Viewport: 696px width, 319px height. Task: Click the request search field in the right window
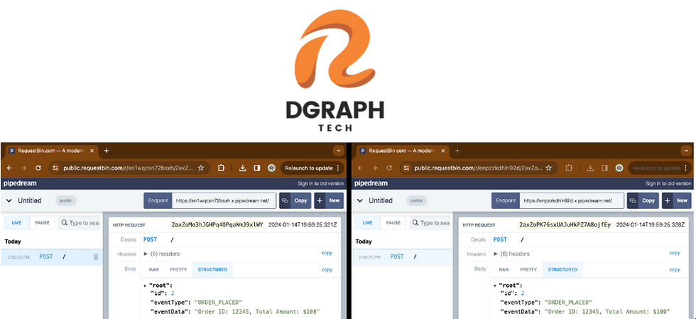430,222
